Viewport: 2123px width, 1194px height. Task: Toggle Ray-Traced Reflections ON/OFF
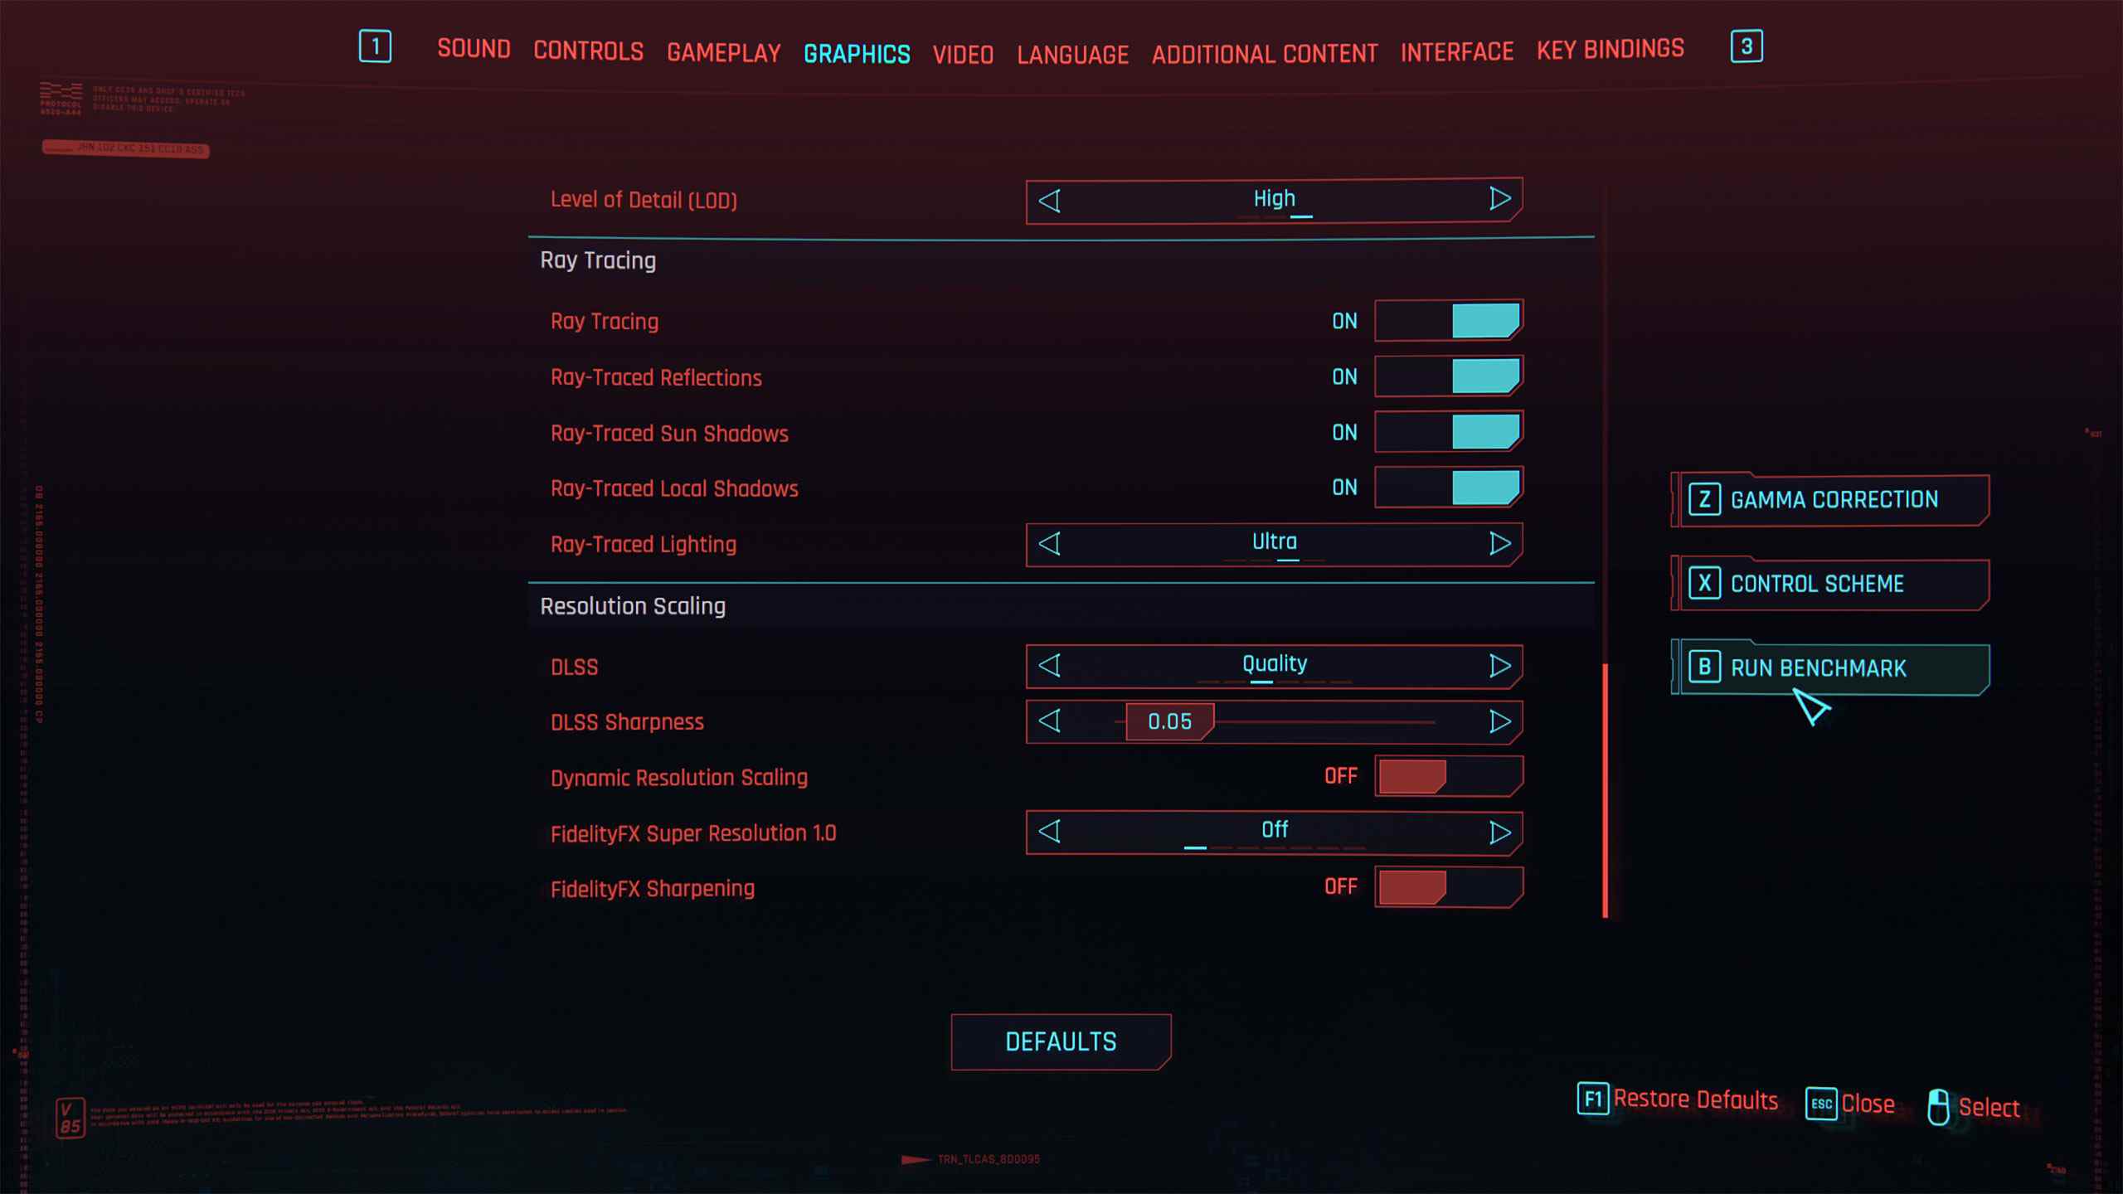[x=1448, y=376]
